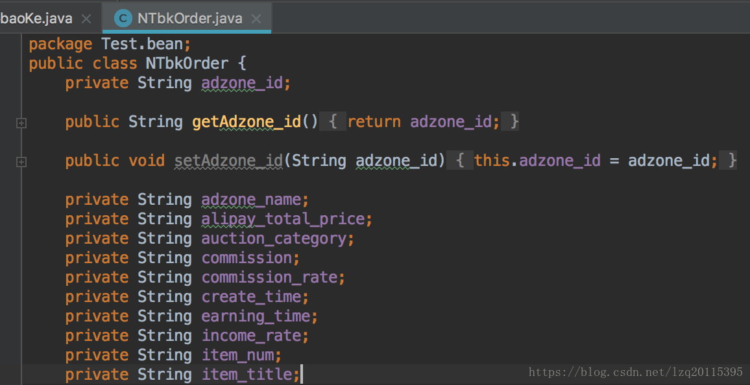Click the create_time field
The height and width of the screenshot is (385, 750).
pos(251,297)
